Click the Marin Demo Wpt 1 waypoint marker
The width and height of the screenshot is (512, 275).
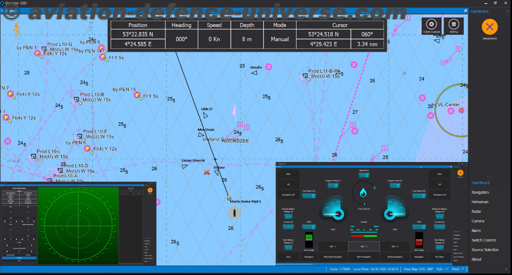tap(229, 198)
